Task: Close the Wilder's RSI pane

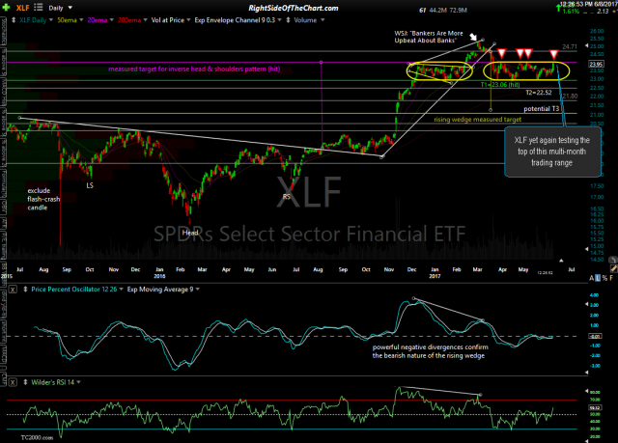Action: click(x=13, y=382)
